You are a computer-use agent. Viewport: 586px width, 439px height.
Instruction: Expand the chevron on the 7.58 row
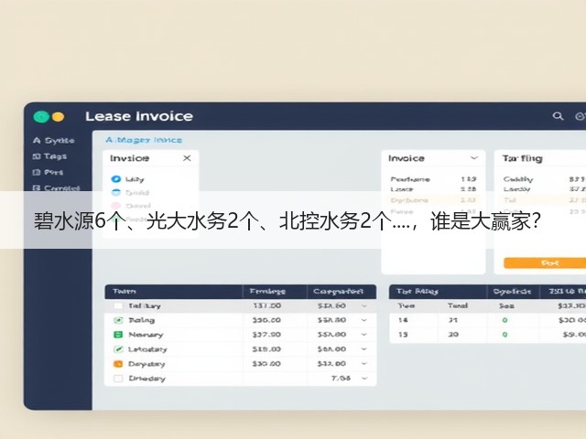tap(364, 378)
